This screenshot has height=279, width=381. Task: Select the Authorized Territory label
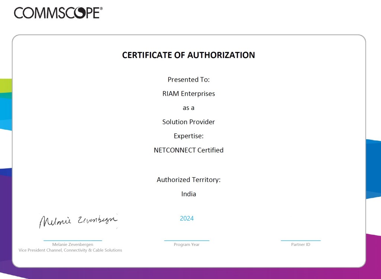point(188,179)
